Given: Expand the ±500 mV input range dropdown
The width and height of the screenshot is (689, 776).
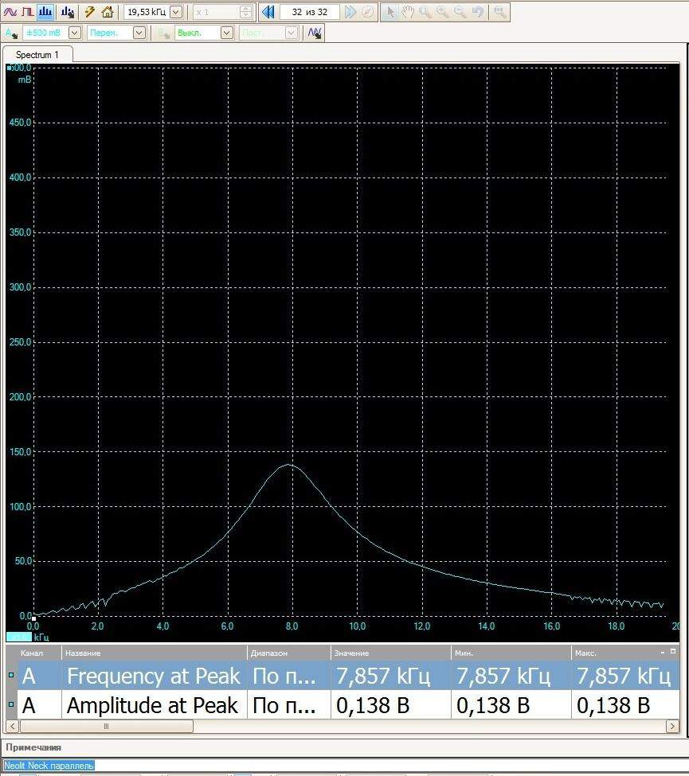Looking at the screenshot, I should coord(75,33).
